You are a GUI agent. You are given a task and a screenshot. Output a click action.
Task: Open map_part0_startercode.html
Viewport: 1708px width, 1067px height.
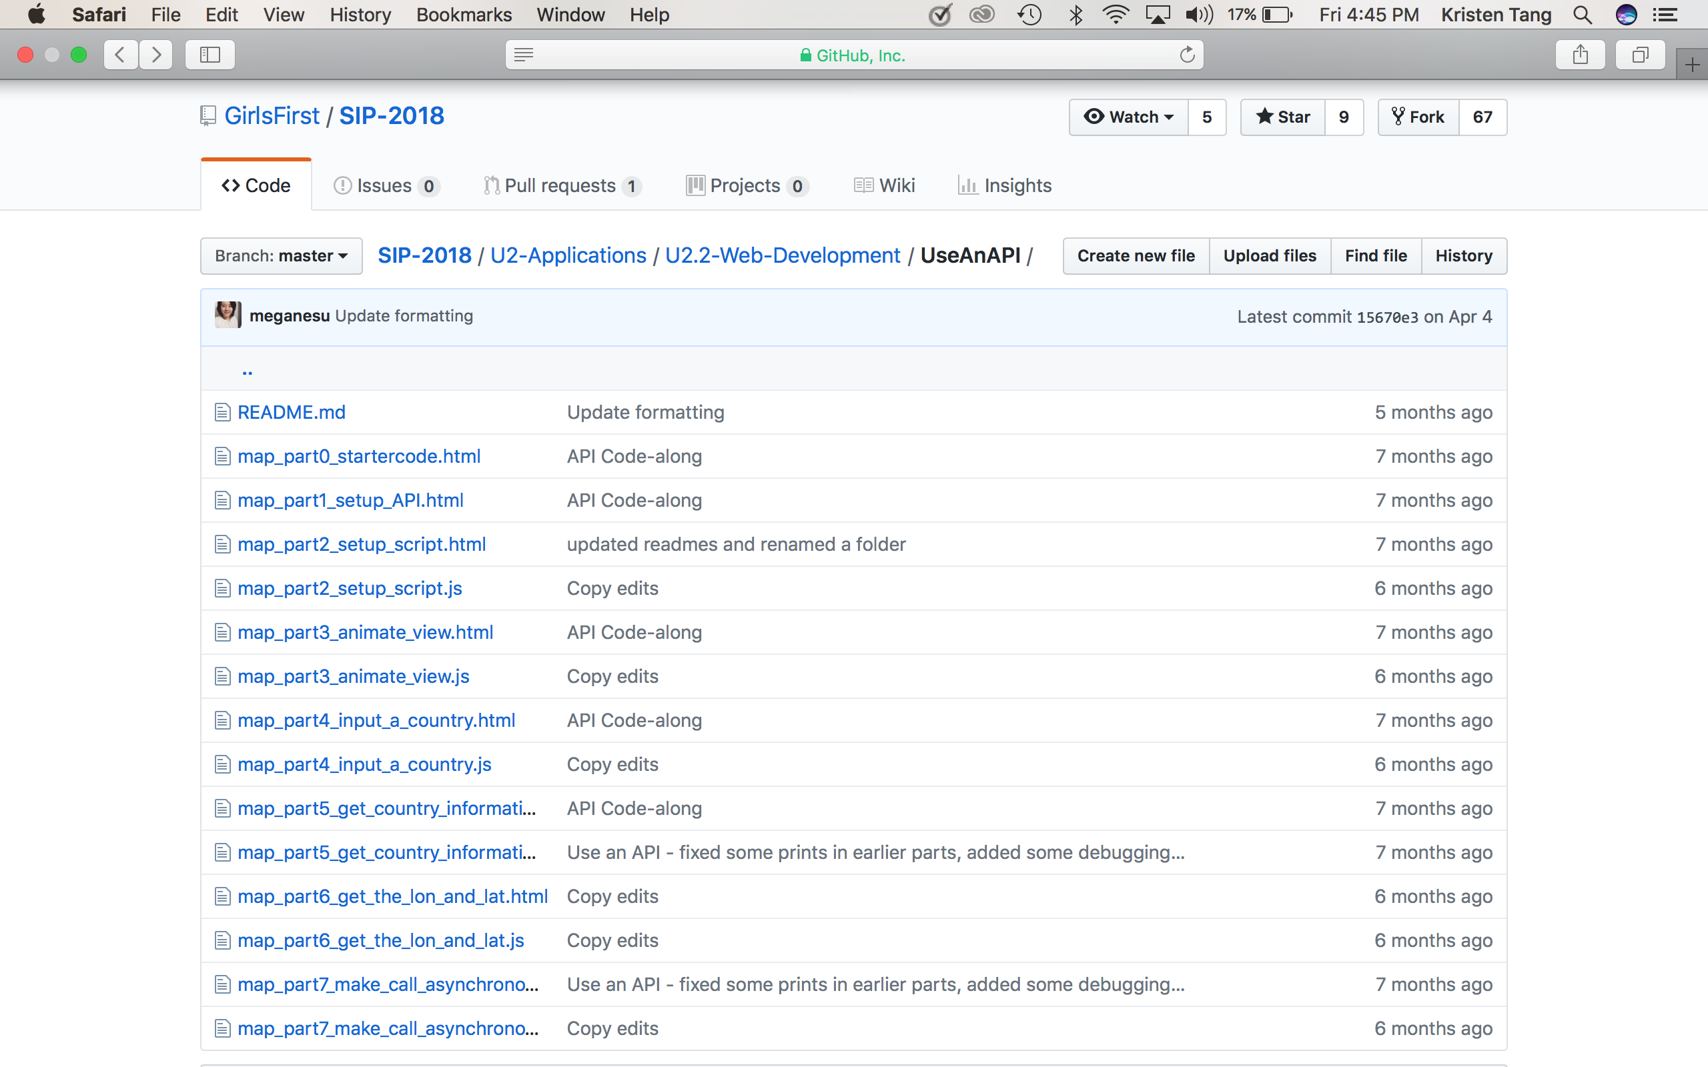point(359,457)
